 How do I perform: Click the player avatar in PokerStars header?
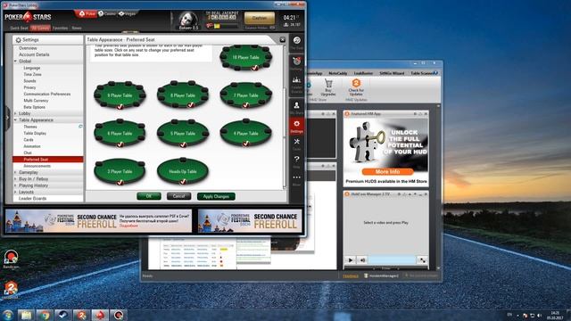tap(188, 21)
